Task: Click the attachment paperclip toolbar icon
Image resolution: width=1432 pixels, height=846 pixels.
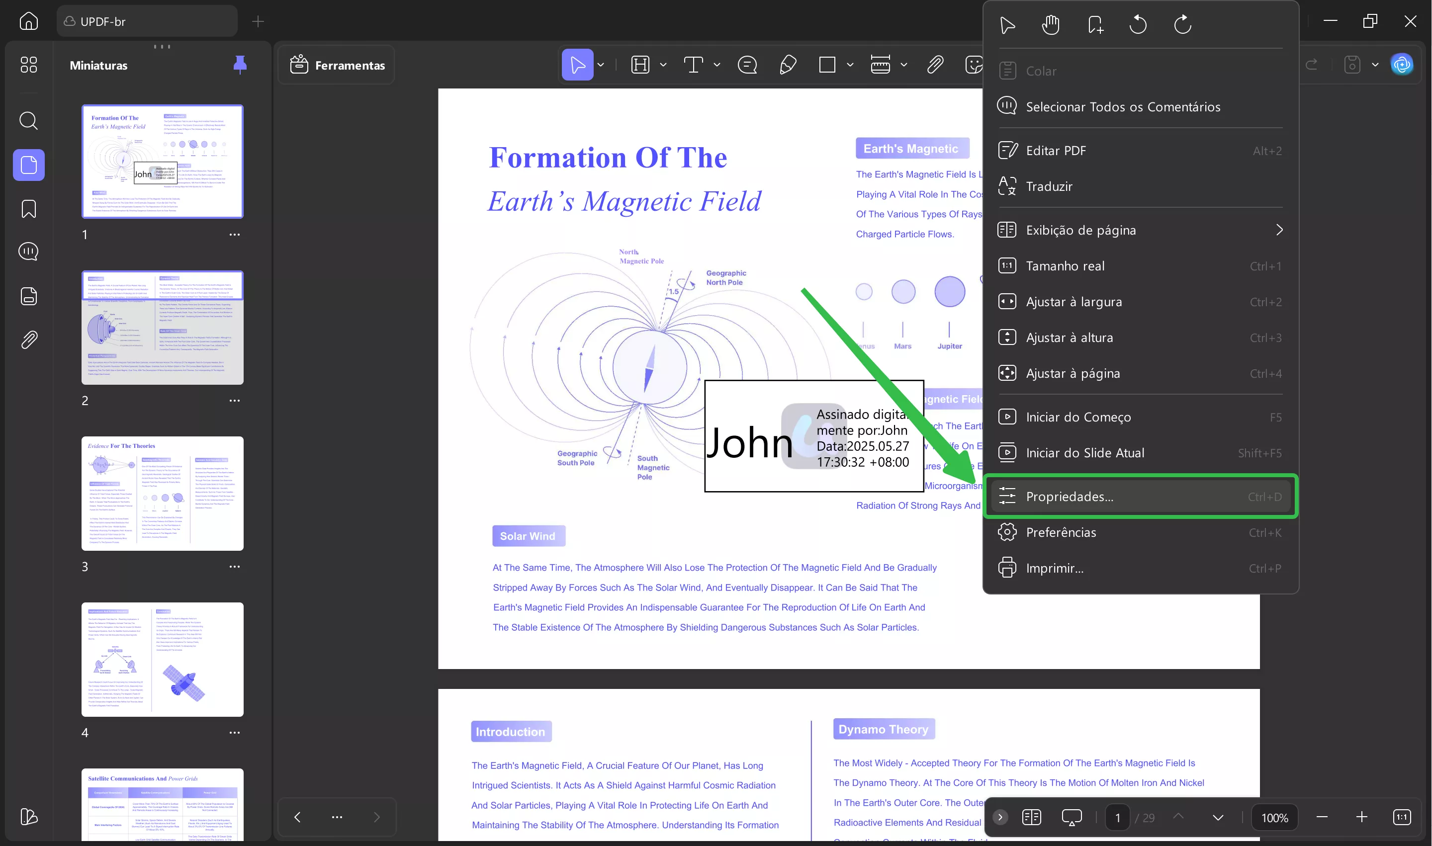Action: point(935,65)
